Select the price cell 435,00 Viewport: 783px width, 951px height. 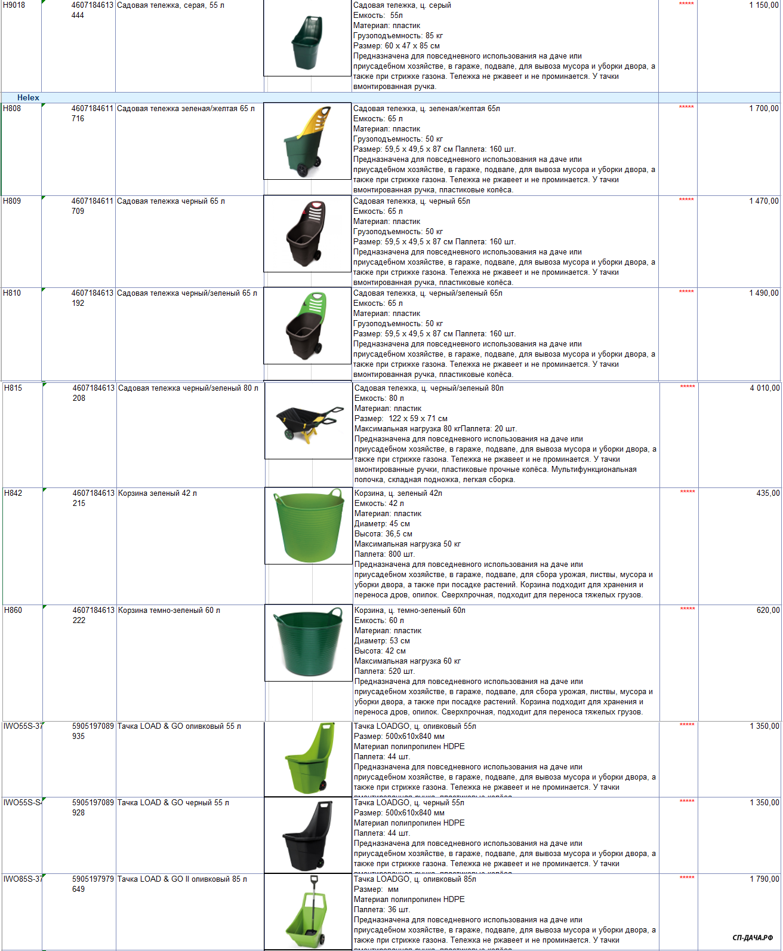(x=767, y=493)
